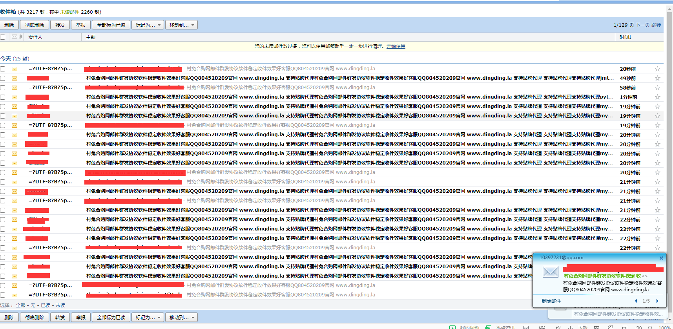Star the email received 20秒前
Screen dimensions: 673x329
point(657,69)
